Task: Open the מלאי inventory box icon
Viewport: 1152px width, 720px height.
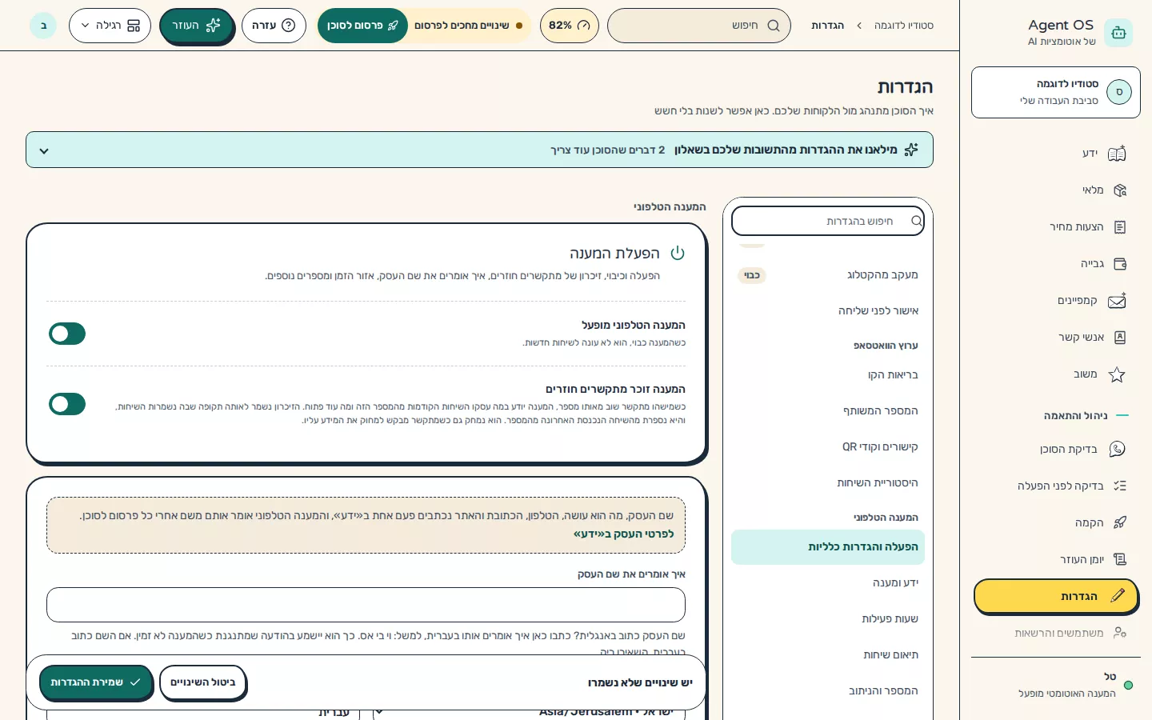Action: point(1120,190)
